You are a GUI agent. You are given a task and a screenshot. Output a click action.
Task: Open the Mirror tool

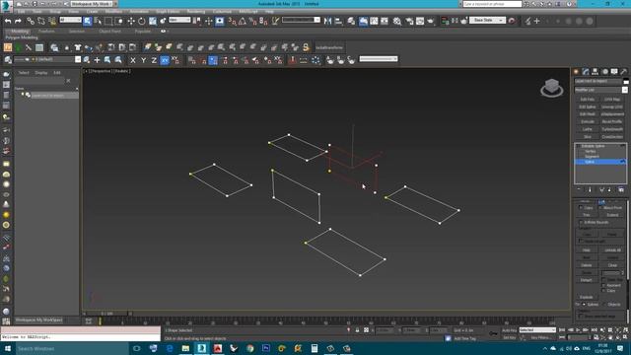click(x=327, y=21)
